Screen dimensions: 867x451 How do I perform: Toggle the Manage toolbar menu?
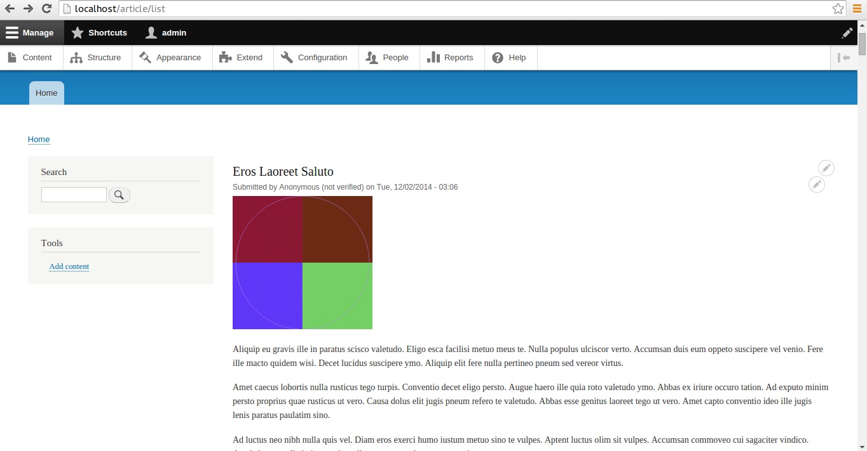click(32, 32)
